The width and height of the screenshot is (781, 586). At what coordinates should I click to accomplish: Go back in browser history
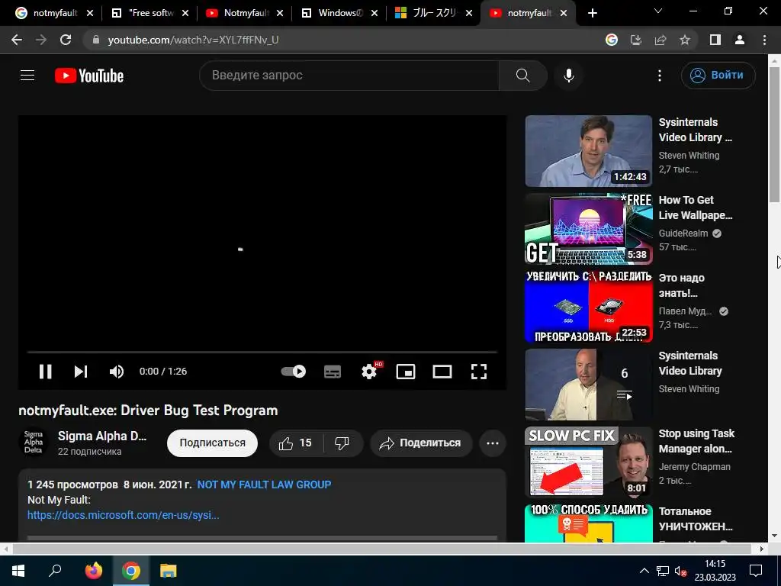(17, 40)
